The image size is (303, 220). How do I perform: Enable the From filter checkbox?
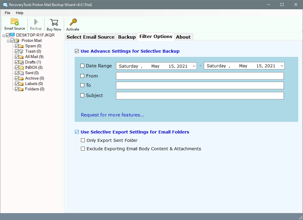[82, 76]
